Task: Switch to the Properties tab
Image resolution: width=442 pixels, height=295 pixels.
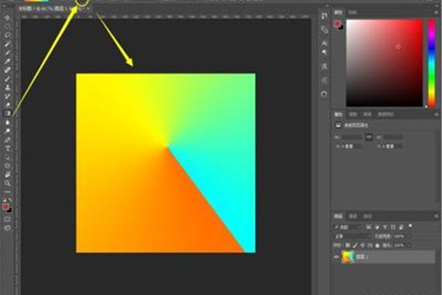Action: coord(338,114)
